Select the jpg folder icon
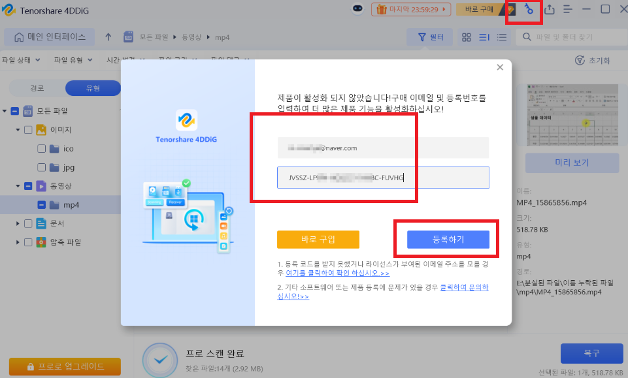The height and width of the screenshot is (378, 628). pos(54,167)
